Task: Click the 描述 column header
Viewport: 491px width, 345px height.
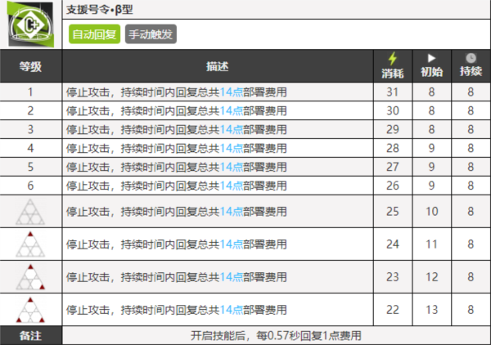Action: click(x=218, y=66)
